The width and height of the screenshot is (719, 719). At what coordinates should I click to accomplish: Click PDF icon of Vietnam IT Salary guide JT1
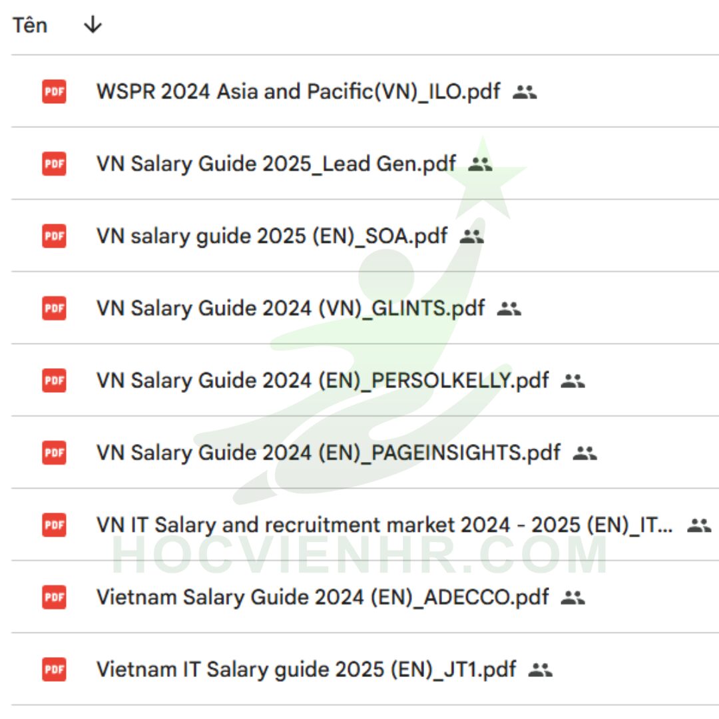[x=54, y=670]
